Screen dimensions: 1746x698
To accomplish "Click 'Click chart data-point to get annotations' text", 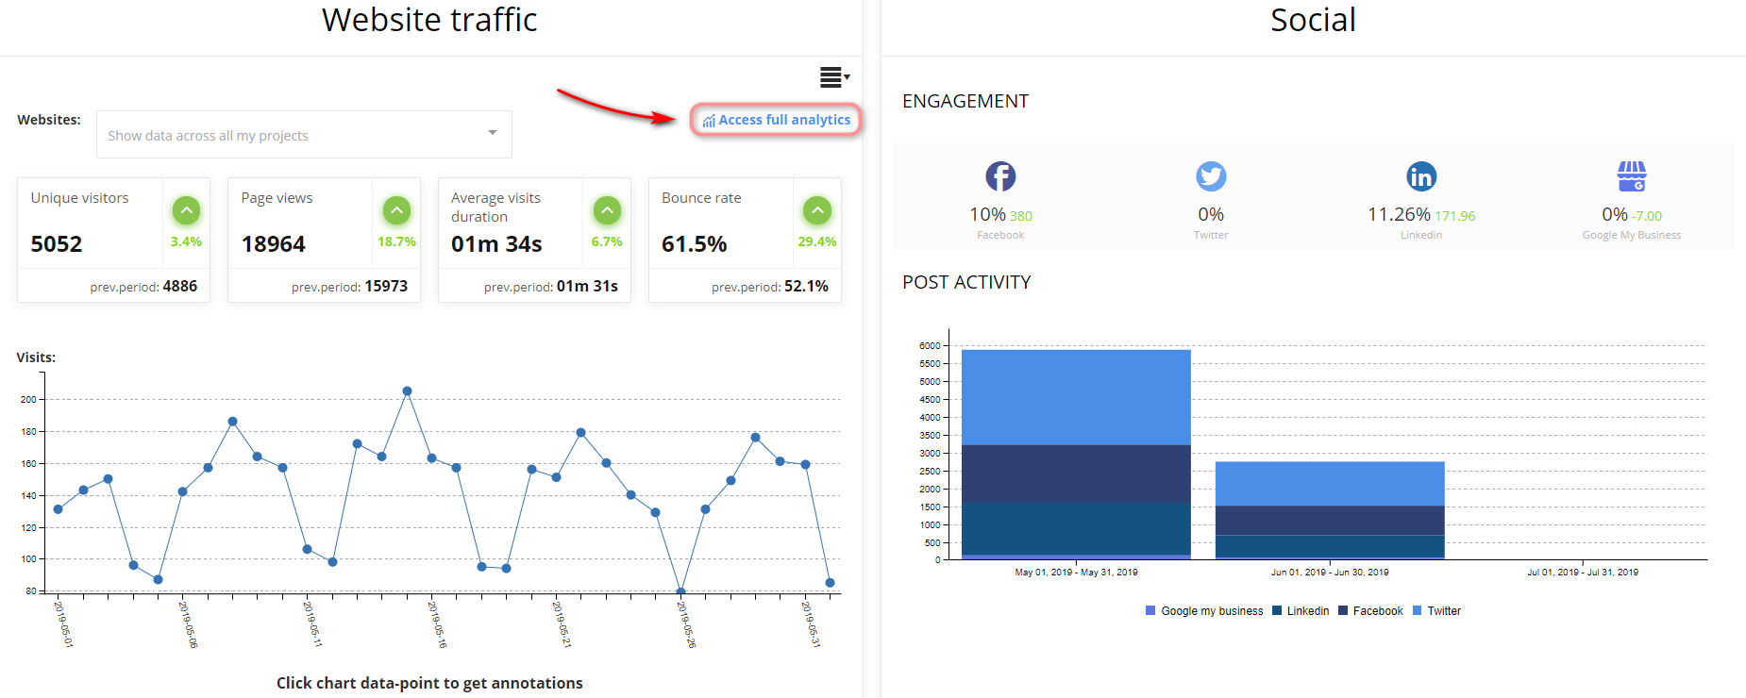I will (x=429, y=683).
